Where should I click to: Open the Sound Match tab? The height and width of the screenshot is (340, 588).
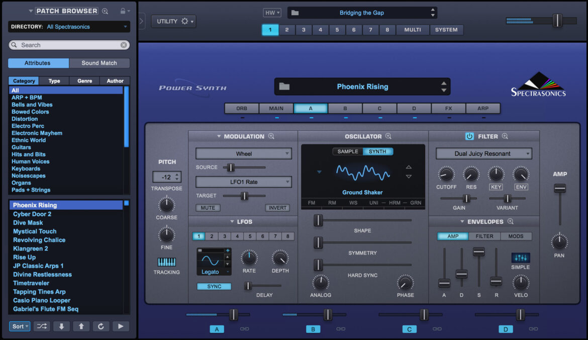click(x=99, y=63)
